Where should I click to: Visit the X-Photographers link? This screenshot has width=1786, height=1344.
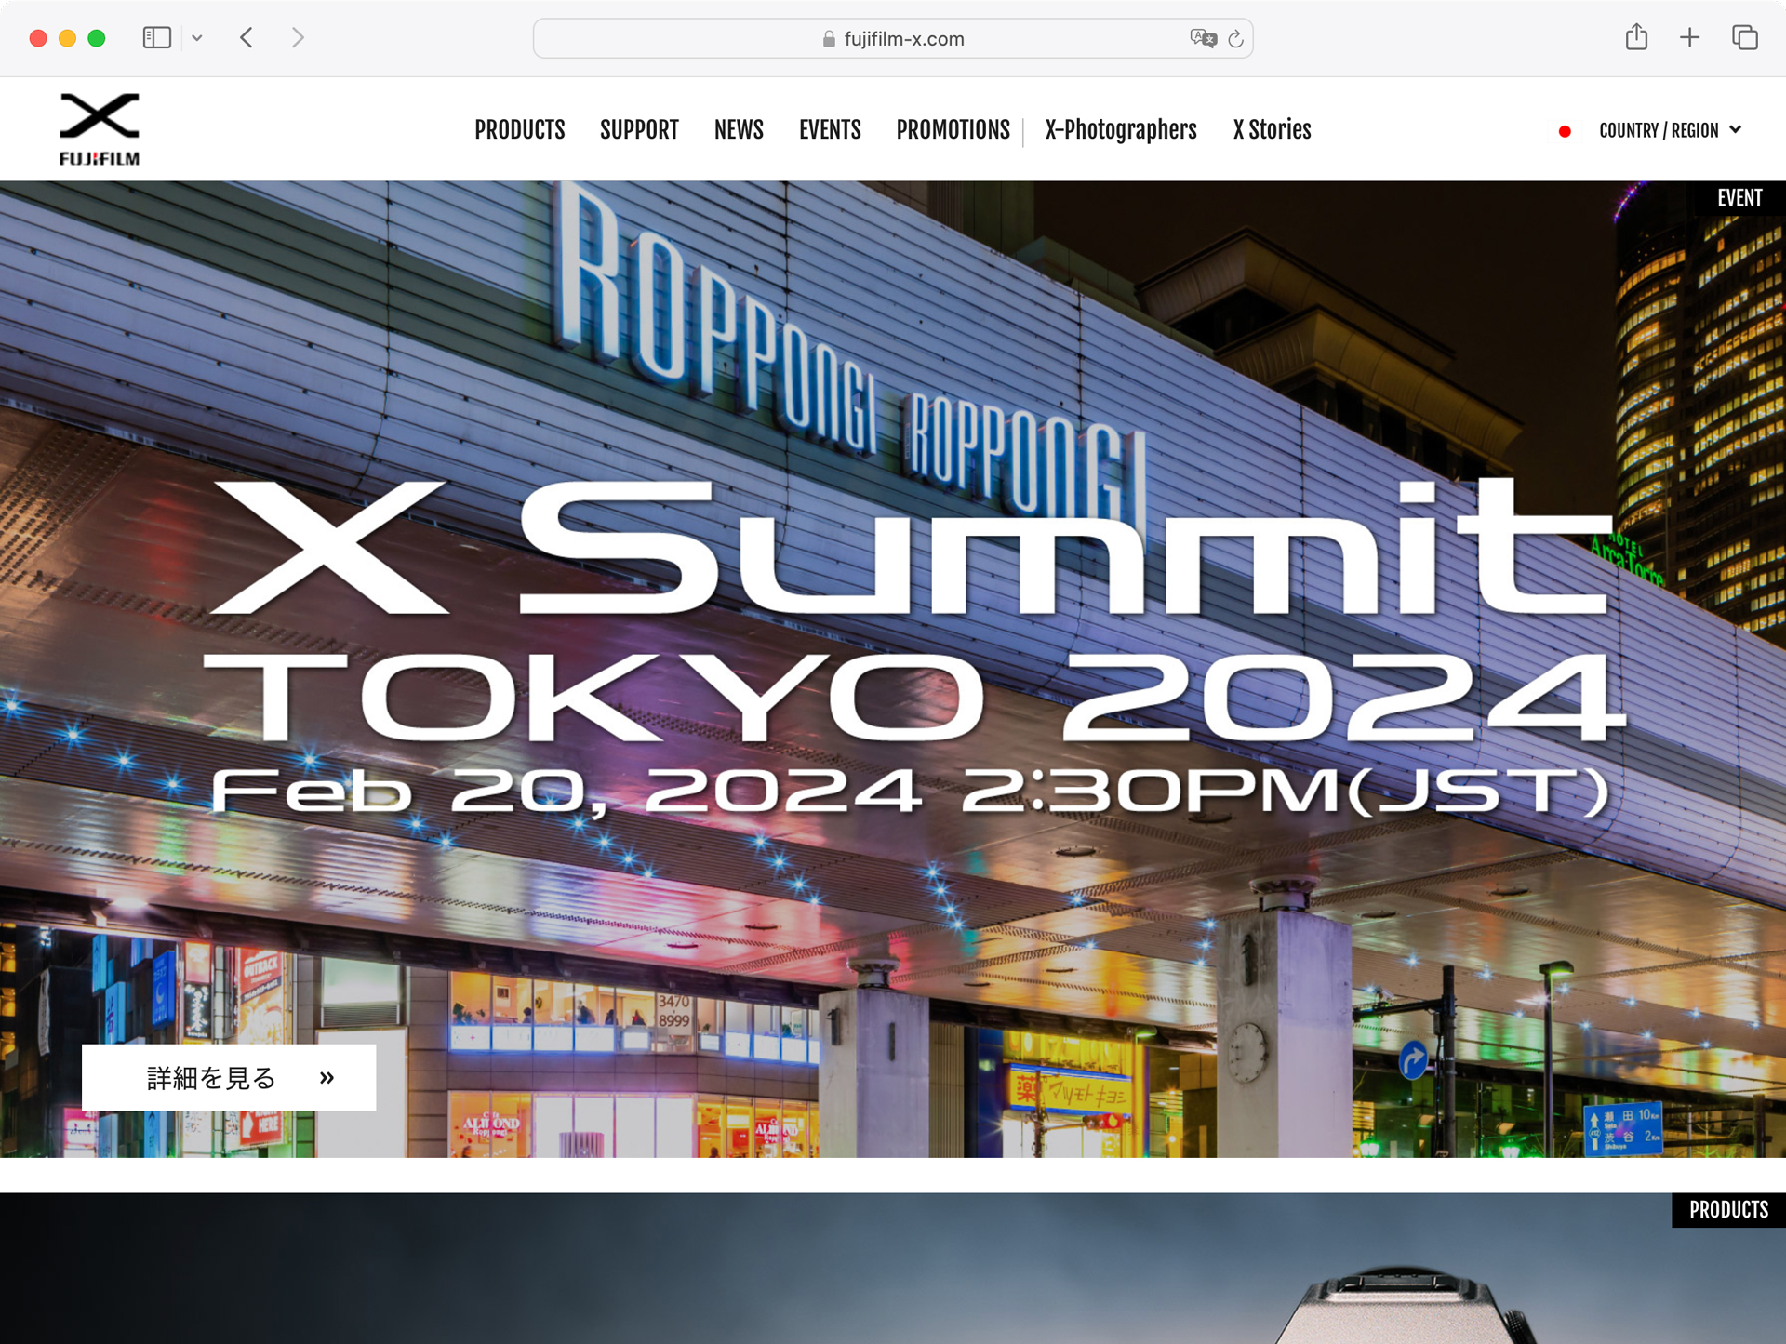tap(1120, 129)
